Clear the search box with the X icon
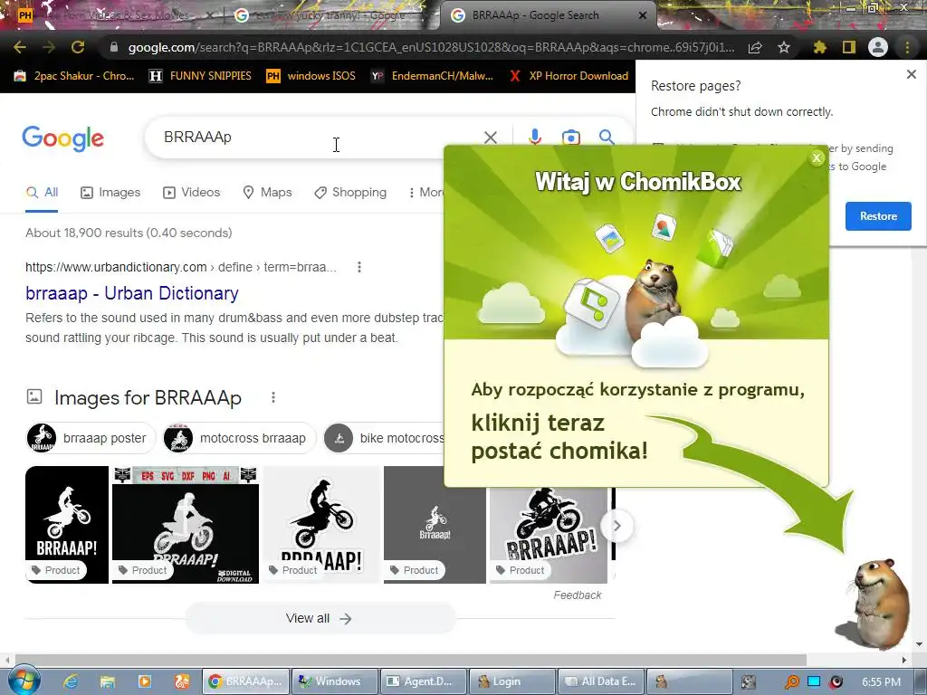 click(x=490, y=138)
